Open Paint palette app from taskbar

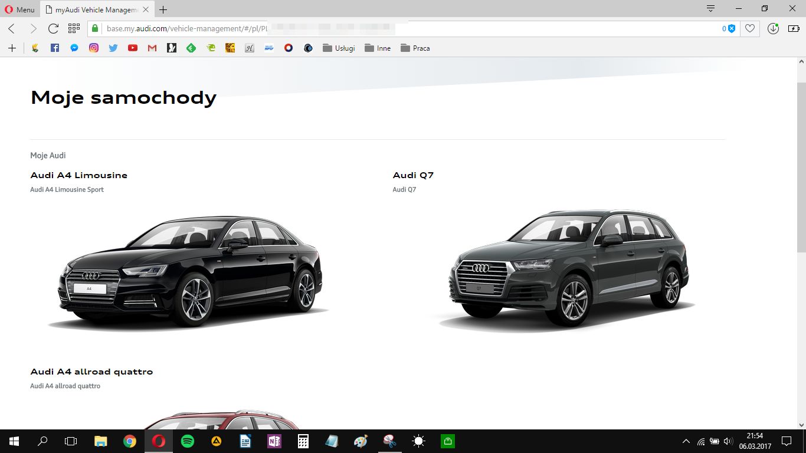pyautogui.click(x=361, y=441)
